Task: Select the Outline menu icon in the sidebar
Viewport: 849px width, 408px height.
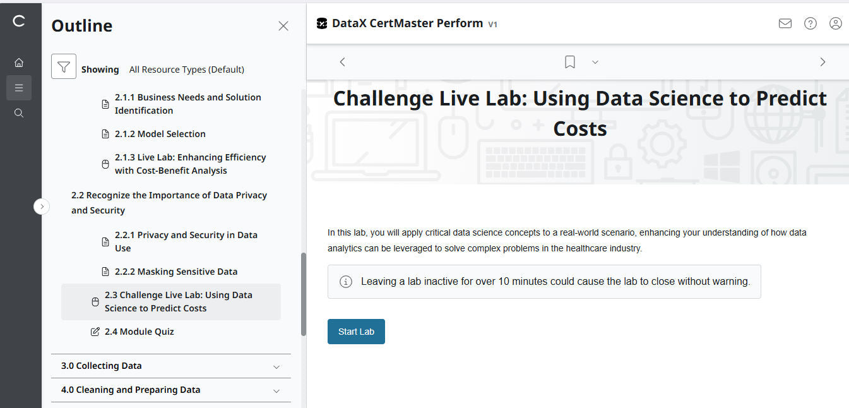Action: coord(19,87)
